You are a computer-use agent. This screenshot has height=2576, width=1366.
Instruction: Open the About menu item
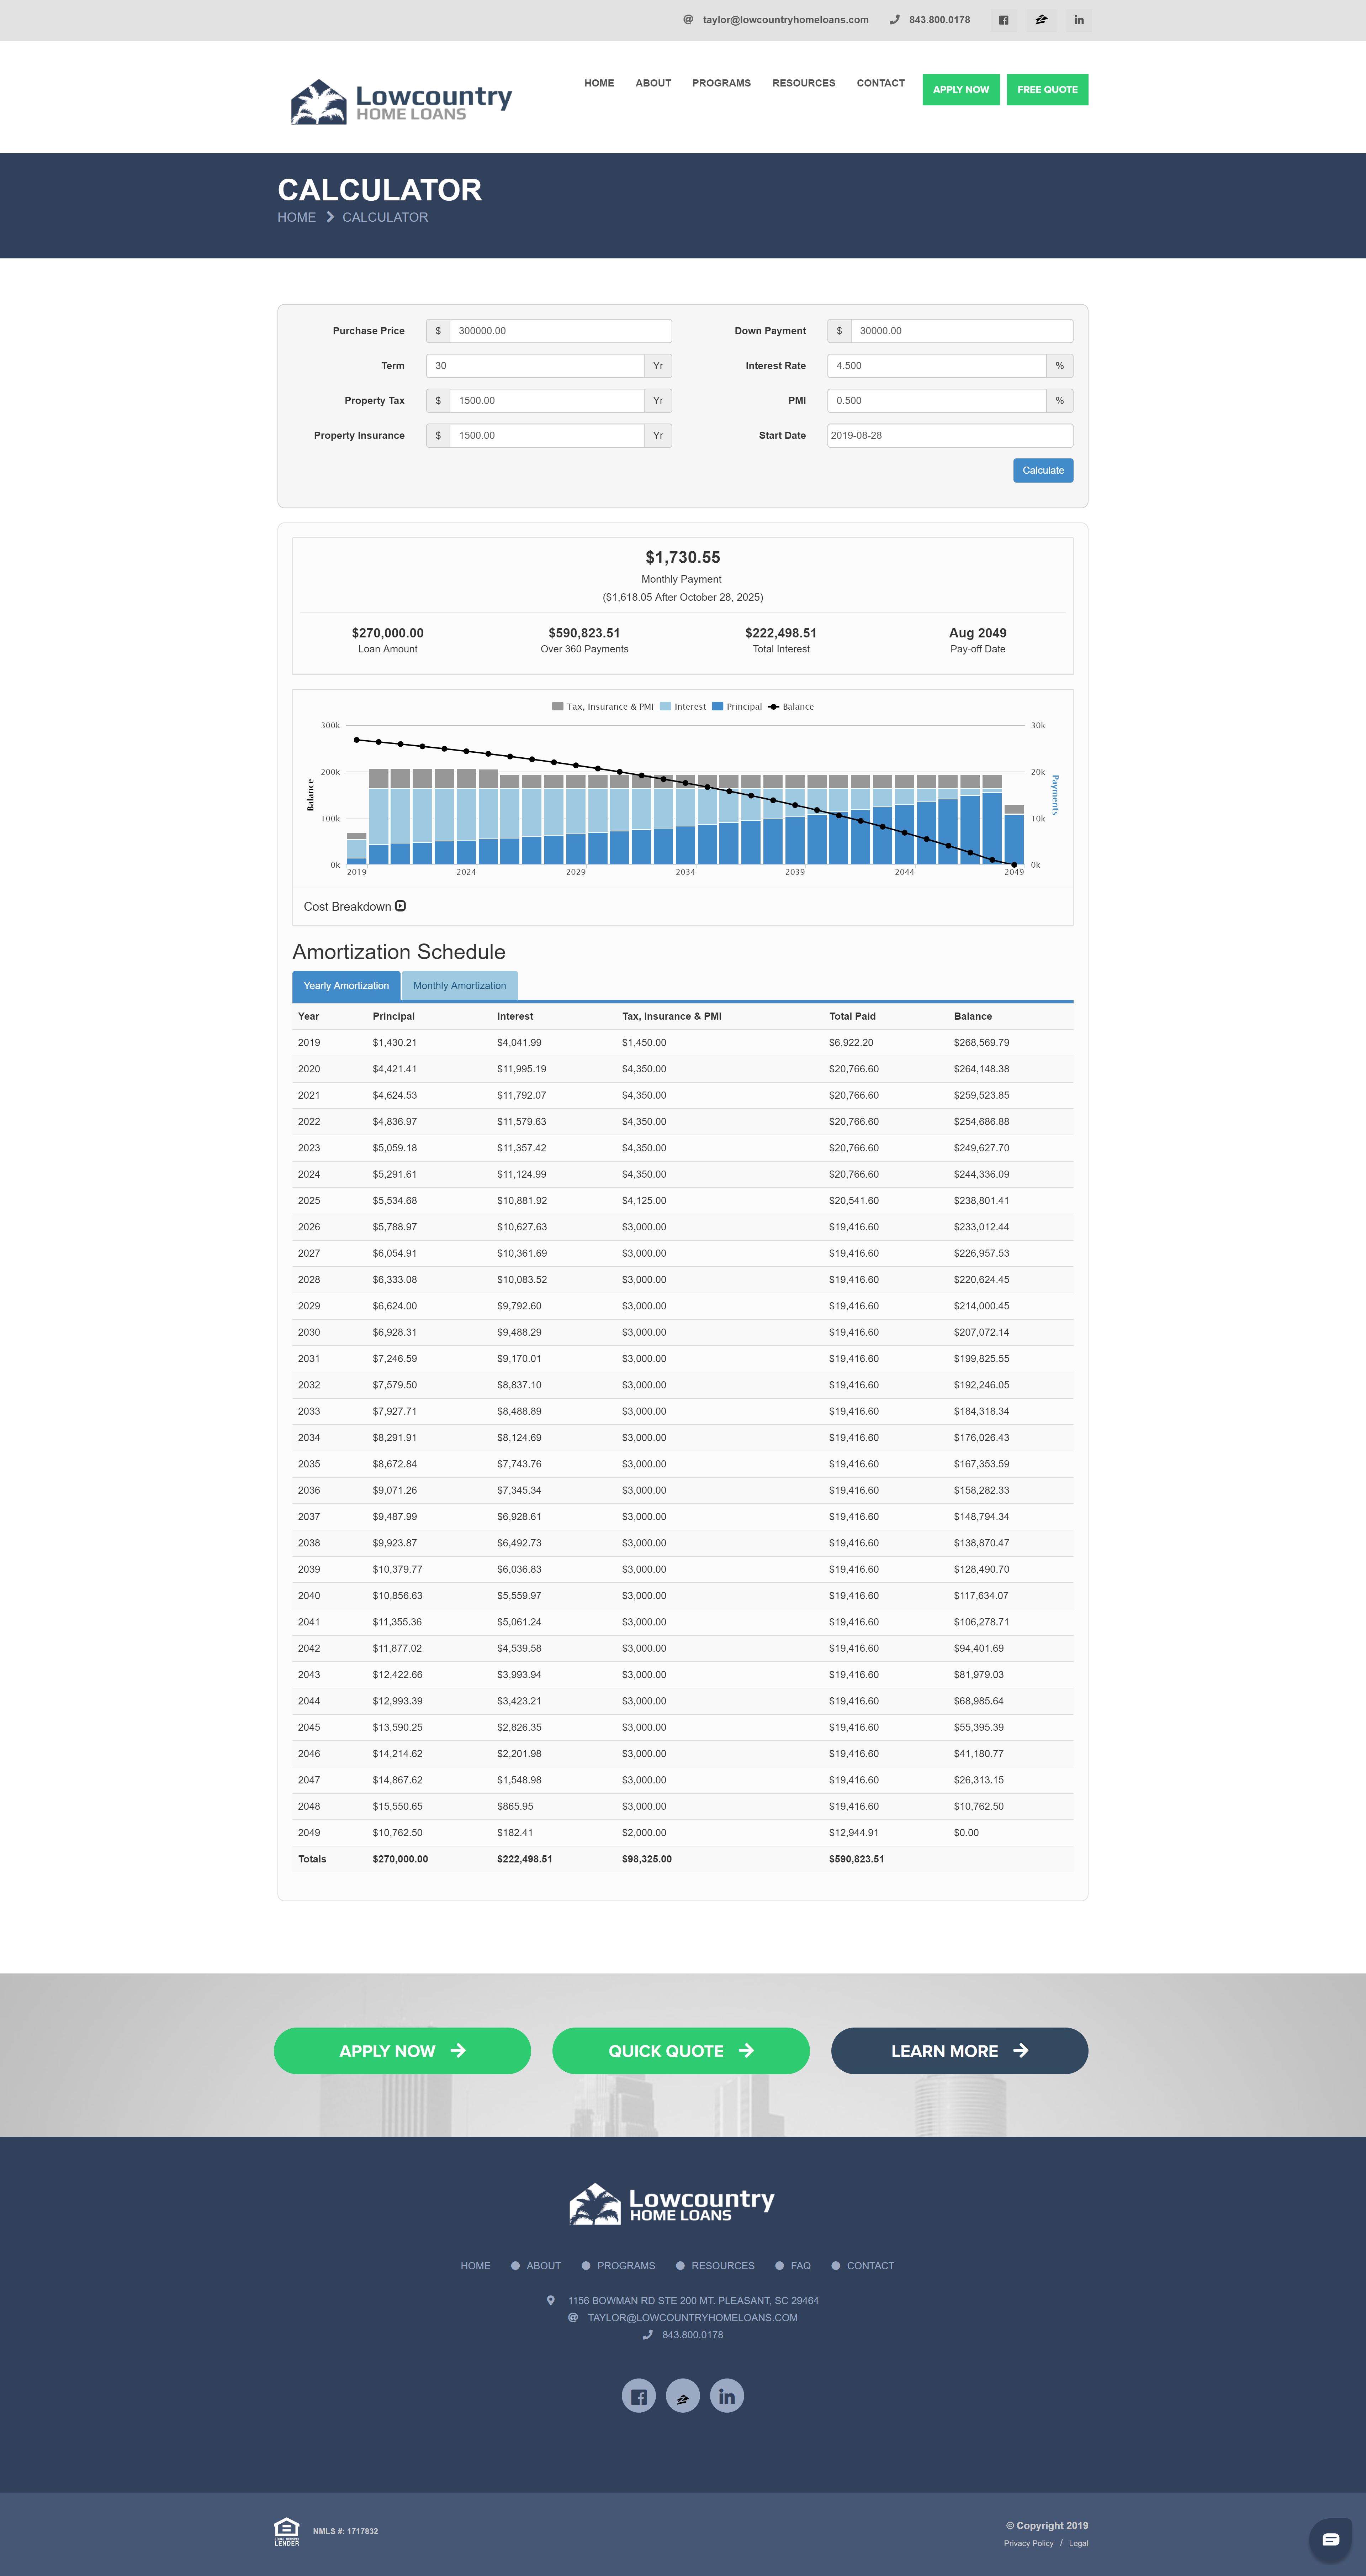coord(653,83)
